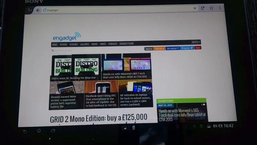
Task: Click the Like Engadget Facebook button
Action: [173, 48]
